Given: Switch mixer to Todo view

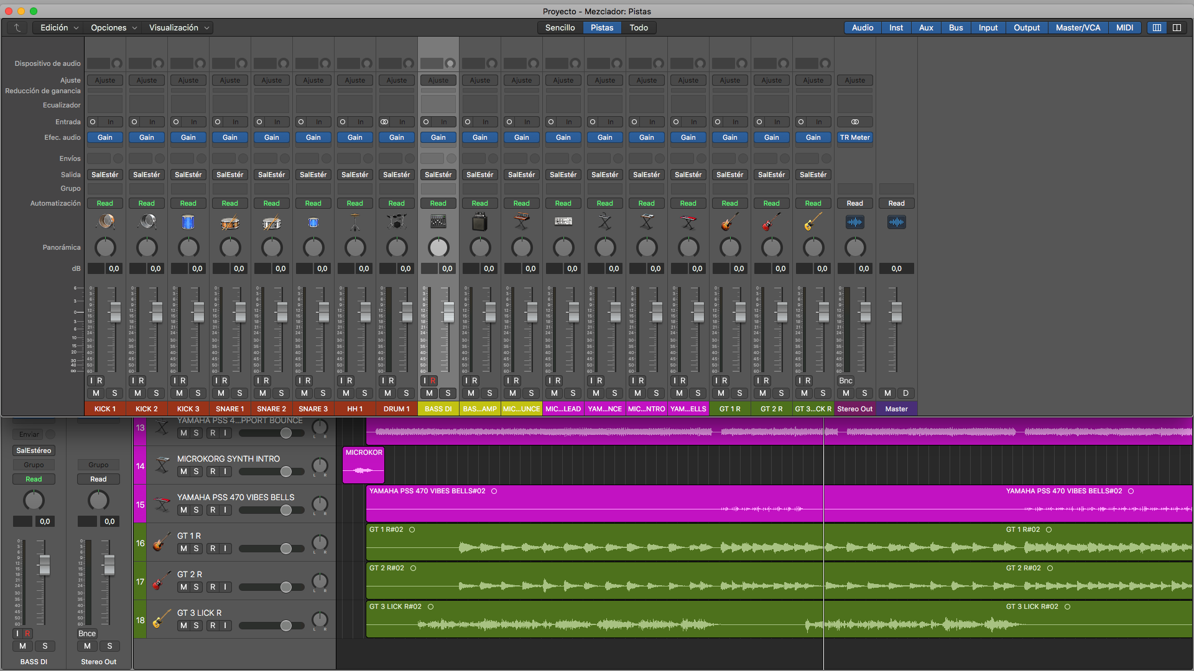Looking at the screenshot, I should pyautogui.click(x=638, y=28).
